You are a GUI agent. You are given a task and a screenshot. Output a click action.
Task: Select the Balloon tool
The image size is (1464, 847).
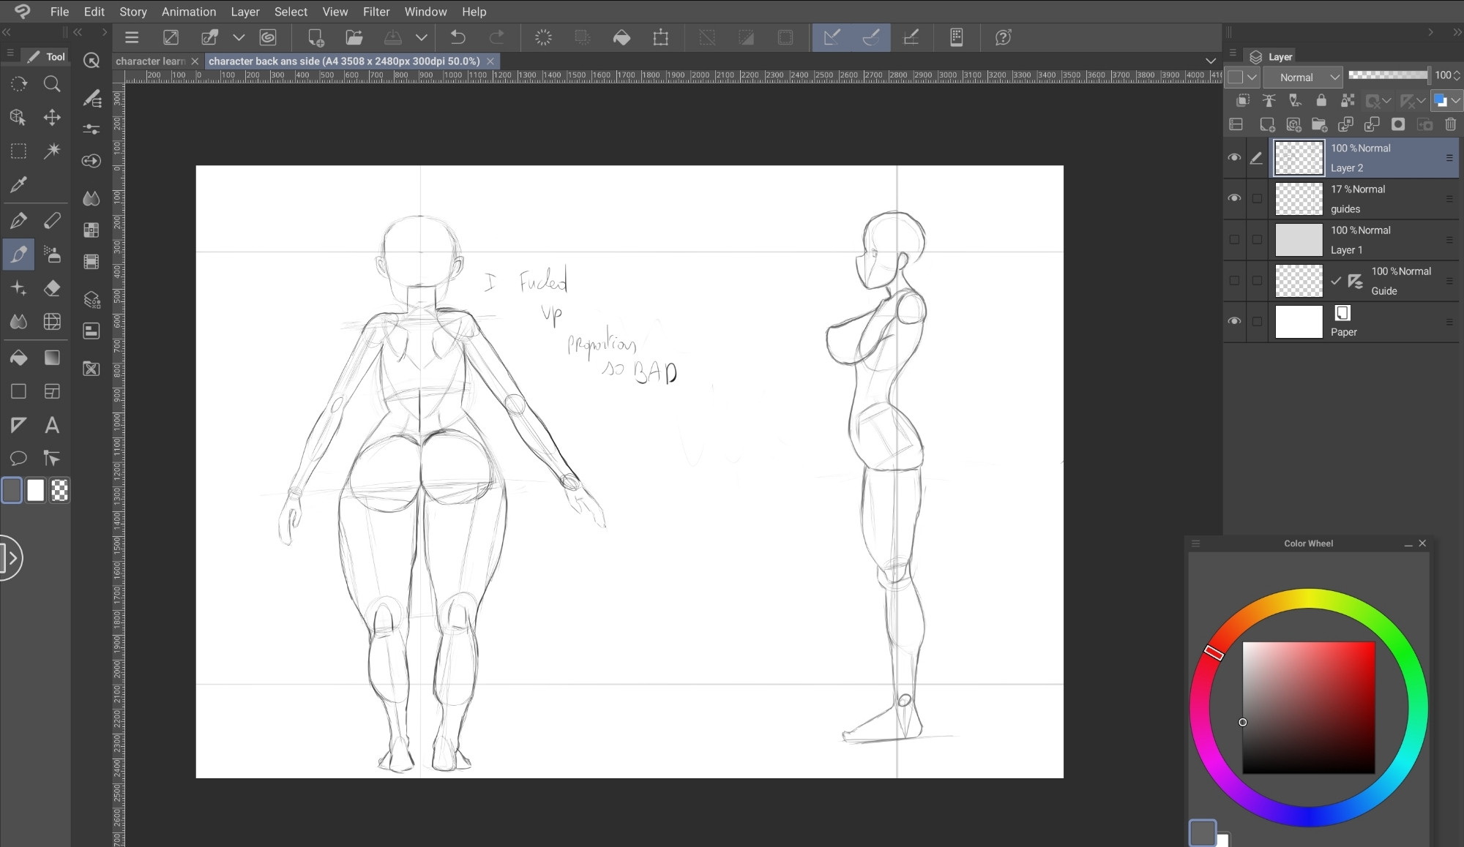tap(18, 459)
